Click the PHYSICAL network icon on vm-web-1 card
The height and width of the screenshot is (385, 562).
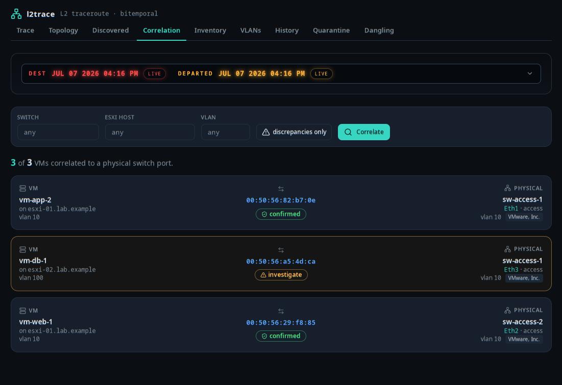pos(507,310)
